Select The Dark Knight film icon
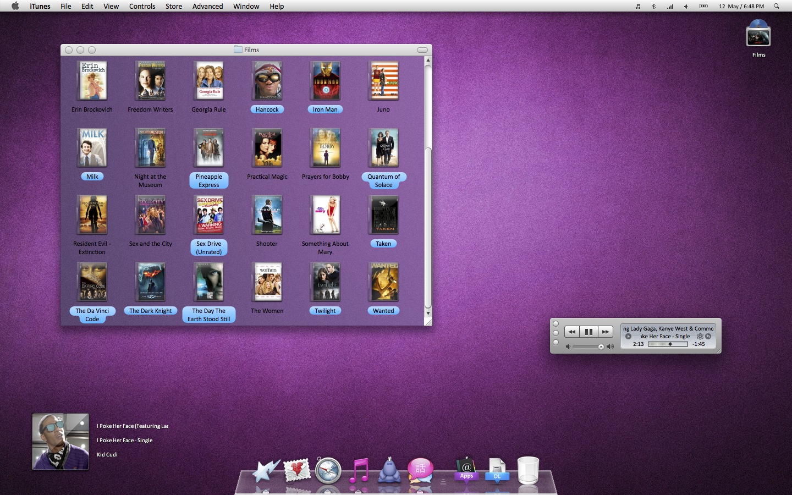The width and height of the screenshot is (792, 495). [151, 282]
